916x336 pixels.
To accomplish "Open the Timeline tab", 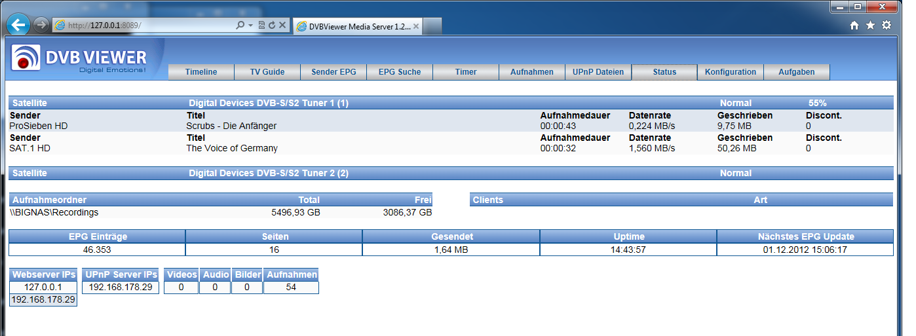I will pyautogui.click(x=201, y=72).
